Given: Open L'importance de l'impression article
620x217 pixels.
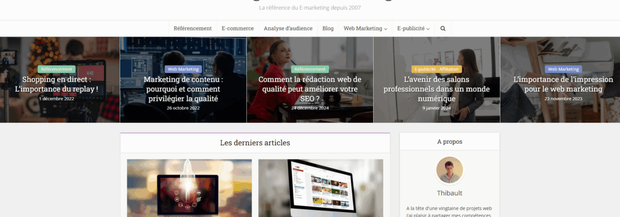Looking at the screenshot, I should pyautogui.click(x=560, y=84).
